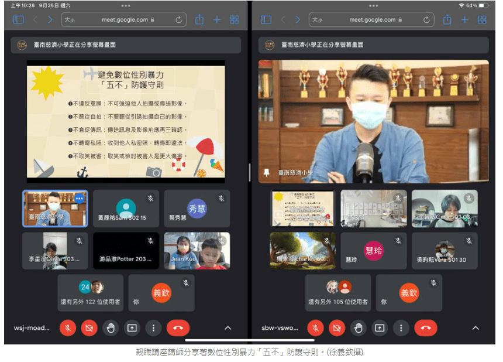Raise hand in left meeting
This screenshot has height=362, width=503.
[x=111, y=328]
